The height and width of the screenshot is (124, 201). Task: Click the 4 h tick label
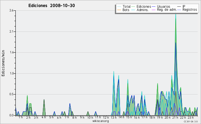pos(44,117)
